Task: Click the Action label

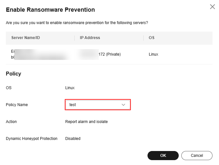Action: click(11, 122)
